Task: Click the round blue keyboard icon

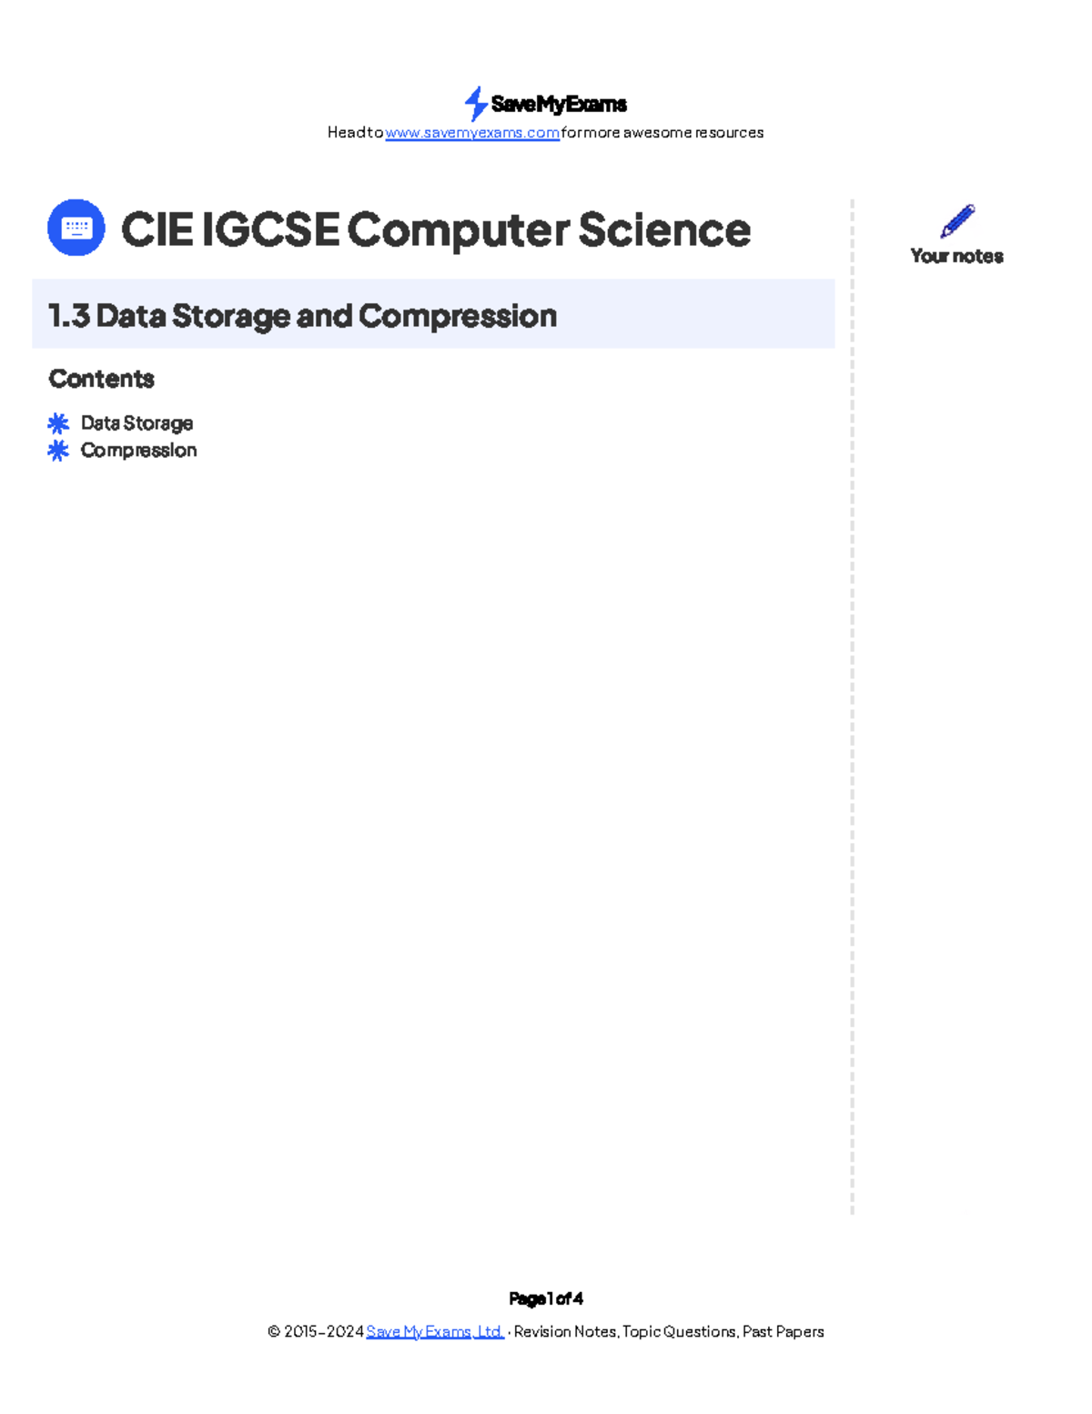Action: point(76,228)
